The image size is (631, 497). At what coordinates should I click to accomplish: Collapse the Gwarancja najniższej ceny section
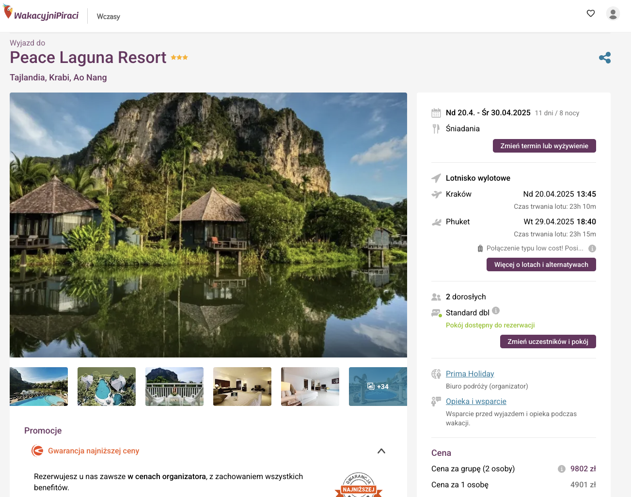tap(381, 451)
